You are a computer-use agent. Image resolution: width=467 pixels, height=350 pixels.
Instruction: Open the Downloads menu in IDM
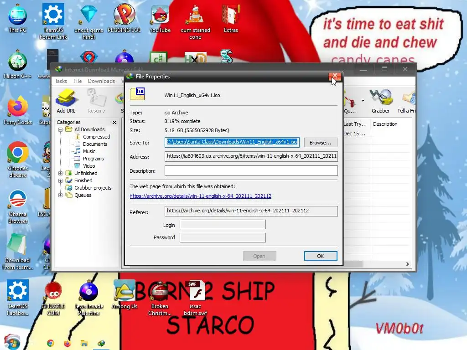tap(101, 81)
